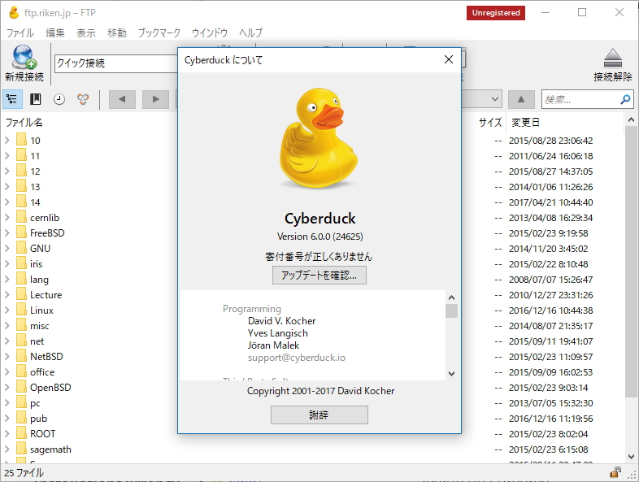Select the misc folder name
The image size is (639, 482).
click(39, 326)
